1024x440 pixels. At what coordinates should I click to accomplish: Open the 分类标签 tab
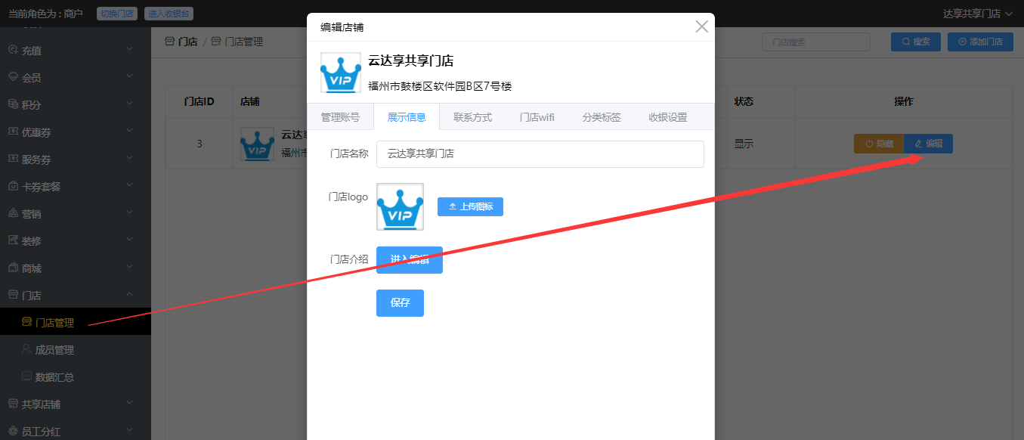(x=602, y=117)
